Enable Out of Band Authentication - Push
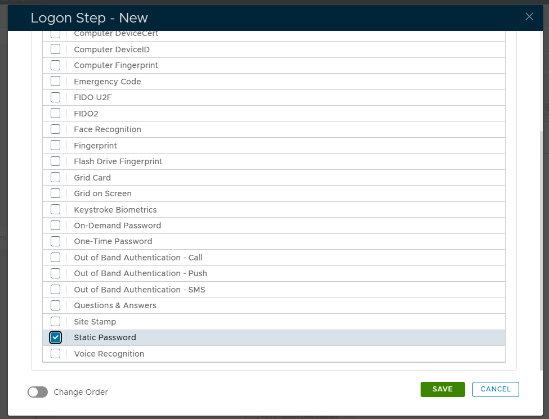This screenshot has width=549, height=419. [x=55, y=273]
